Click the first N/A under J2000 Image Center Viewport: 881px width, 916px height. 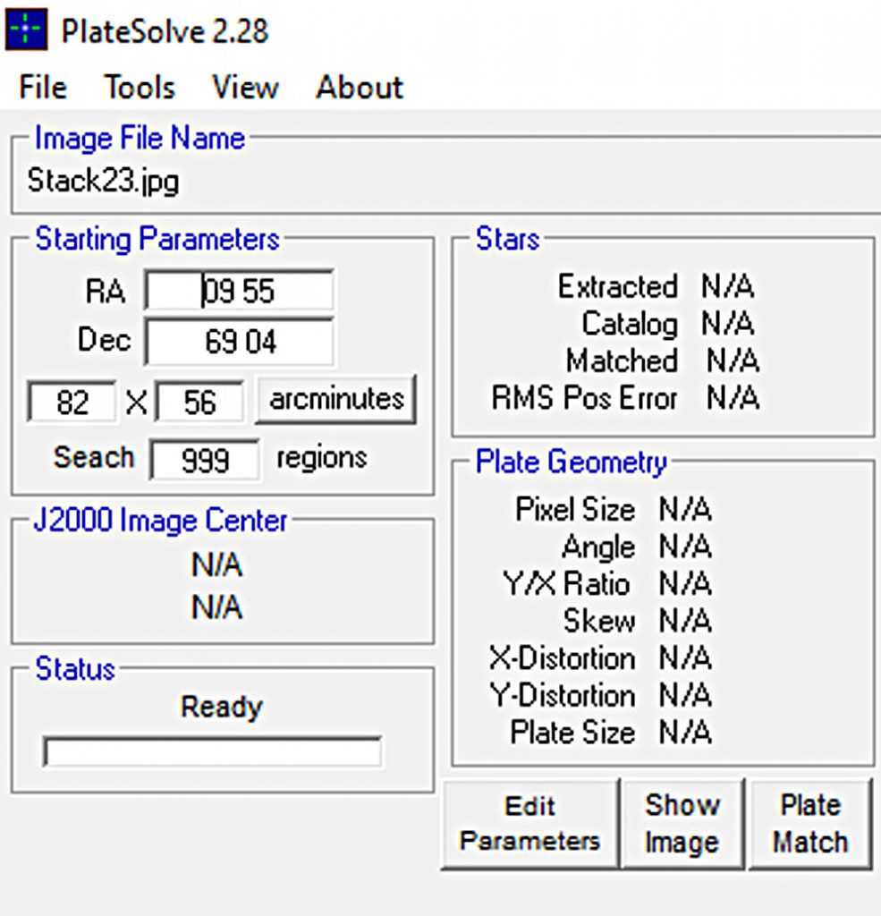[216, 565]
